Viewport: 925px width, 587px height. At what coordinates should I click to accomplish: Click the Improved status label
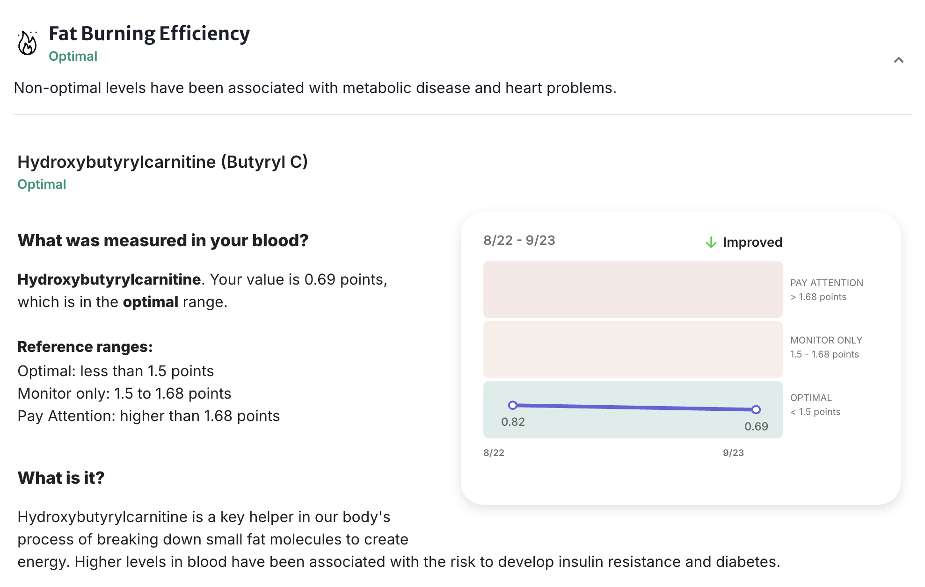(x=752, y=242)
